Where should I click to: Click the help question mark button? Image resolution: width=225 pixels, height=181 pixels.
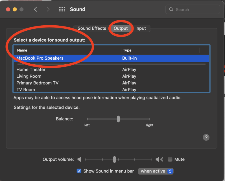coord(206,137)
